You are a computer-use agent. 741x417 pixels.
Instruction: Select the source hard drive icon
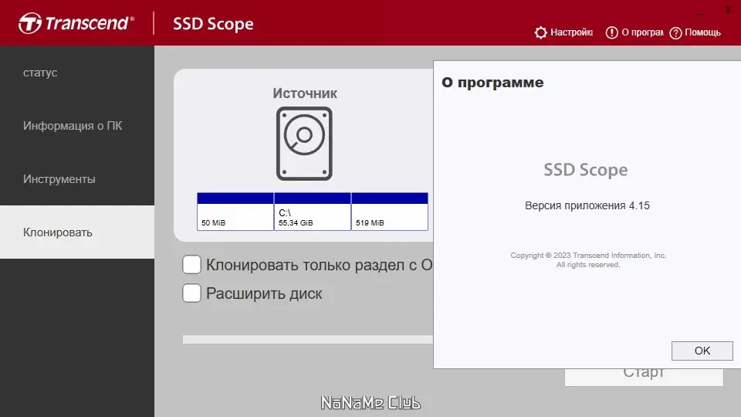304,144
